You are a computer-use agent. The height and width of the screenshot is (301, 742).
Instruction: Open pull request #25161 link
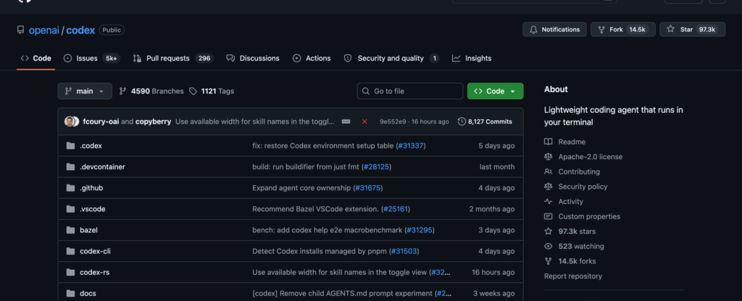[395, 209]
